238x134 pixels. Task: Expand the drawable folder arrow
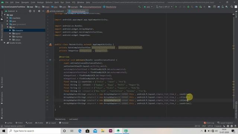[x=10, y=31]
